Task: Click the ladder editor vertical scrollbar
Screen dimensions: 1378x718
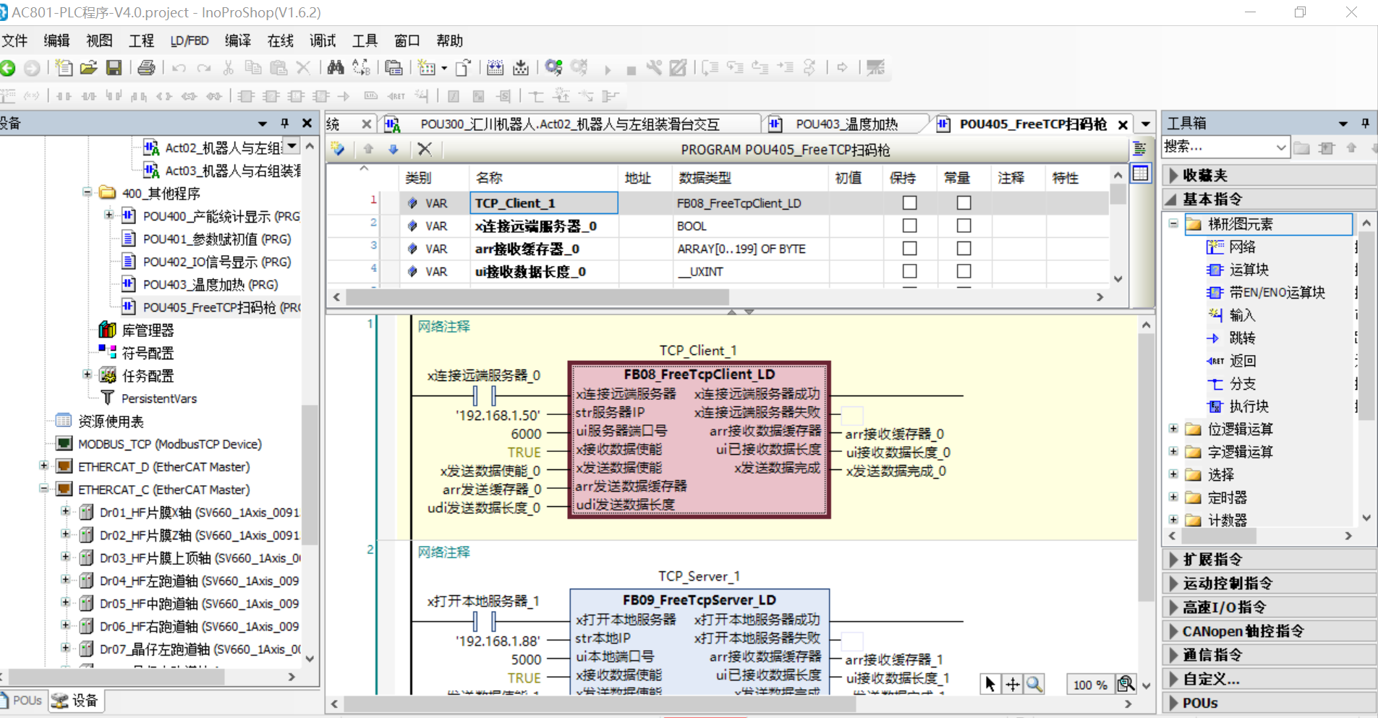Action: (1147, 467)
